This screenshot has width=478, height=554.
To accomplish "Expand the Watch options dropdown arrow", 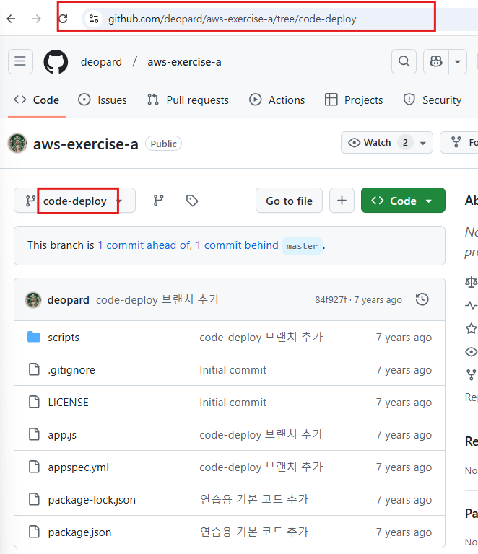I will (x=423, y=143).
